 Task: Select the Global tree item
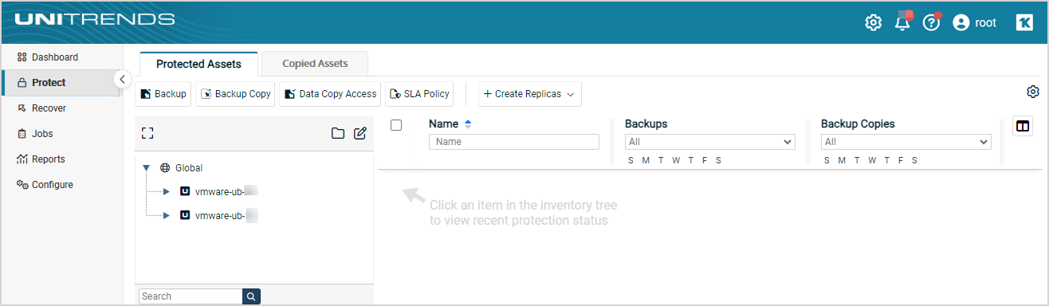coord(189,168)
